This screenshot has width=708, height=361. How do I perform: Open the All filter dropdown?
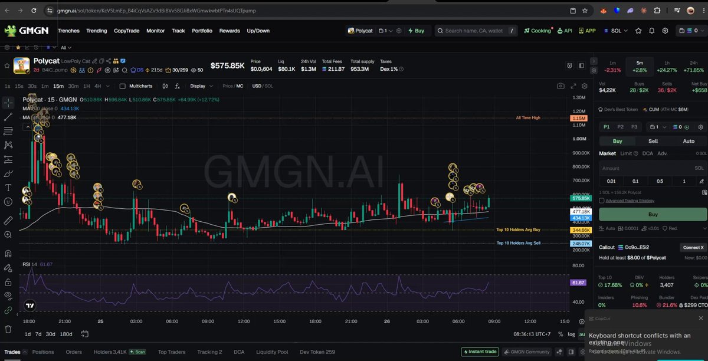[65, 48]
